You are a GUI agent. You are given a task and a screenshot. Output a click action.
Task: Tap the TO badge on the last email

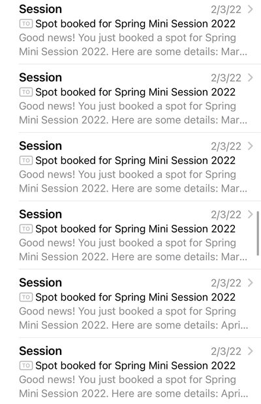[26, 365]
